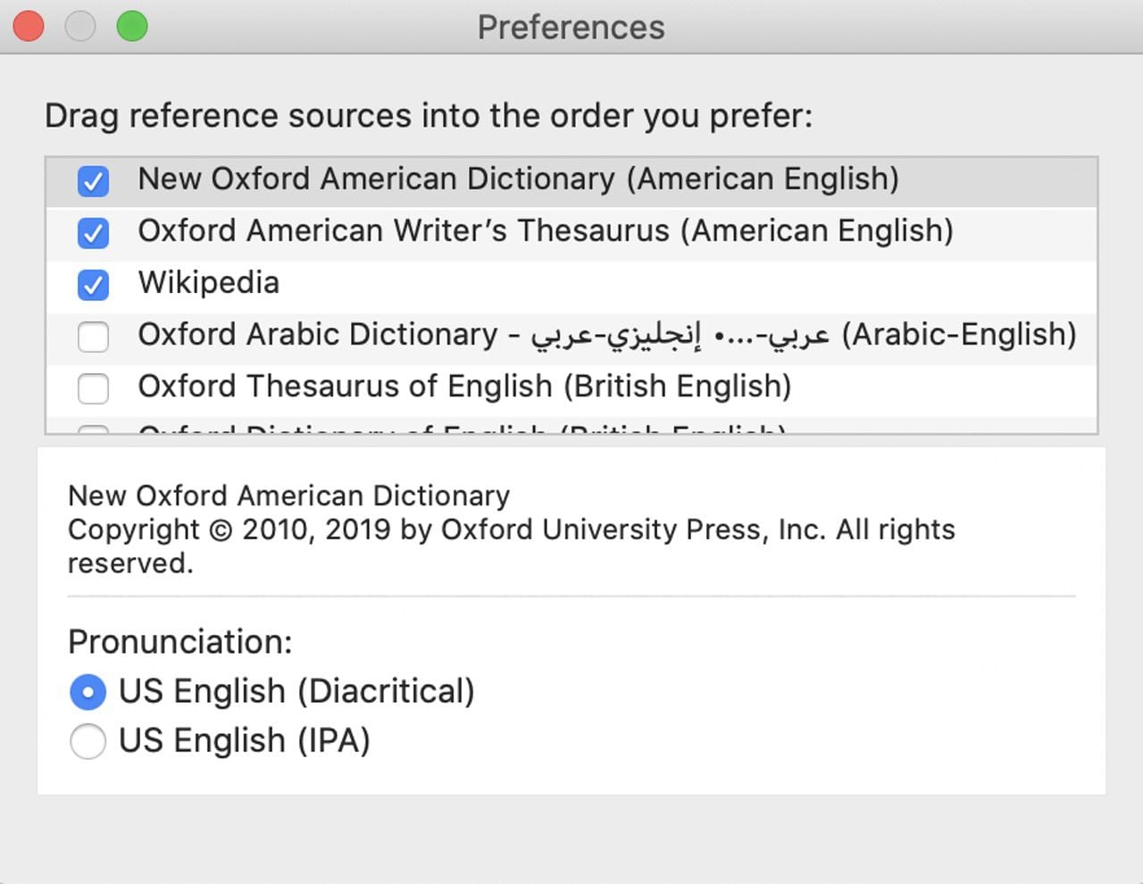Click the cut-off Oxford Dictionary of English row

click(462, 429)
